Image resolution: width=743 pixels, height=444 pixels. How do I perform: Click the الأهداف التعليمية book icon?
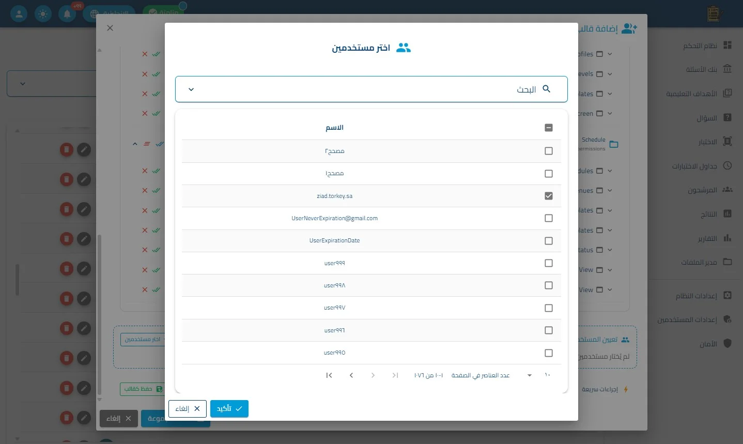coord(727,93)
